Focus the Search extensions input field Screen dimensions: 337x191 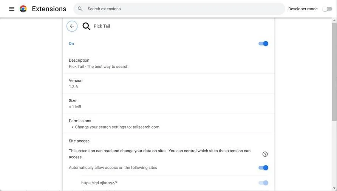[179, 9]
